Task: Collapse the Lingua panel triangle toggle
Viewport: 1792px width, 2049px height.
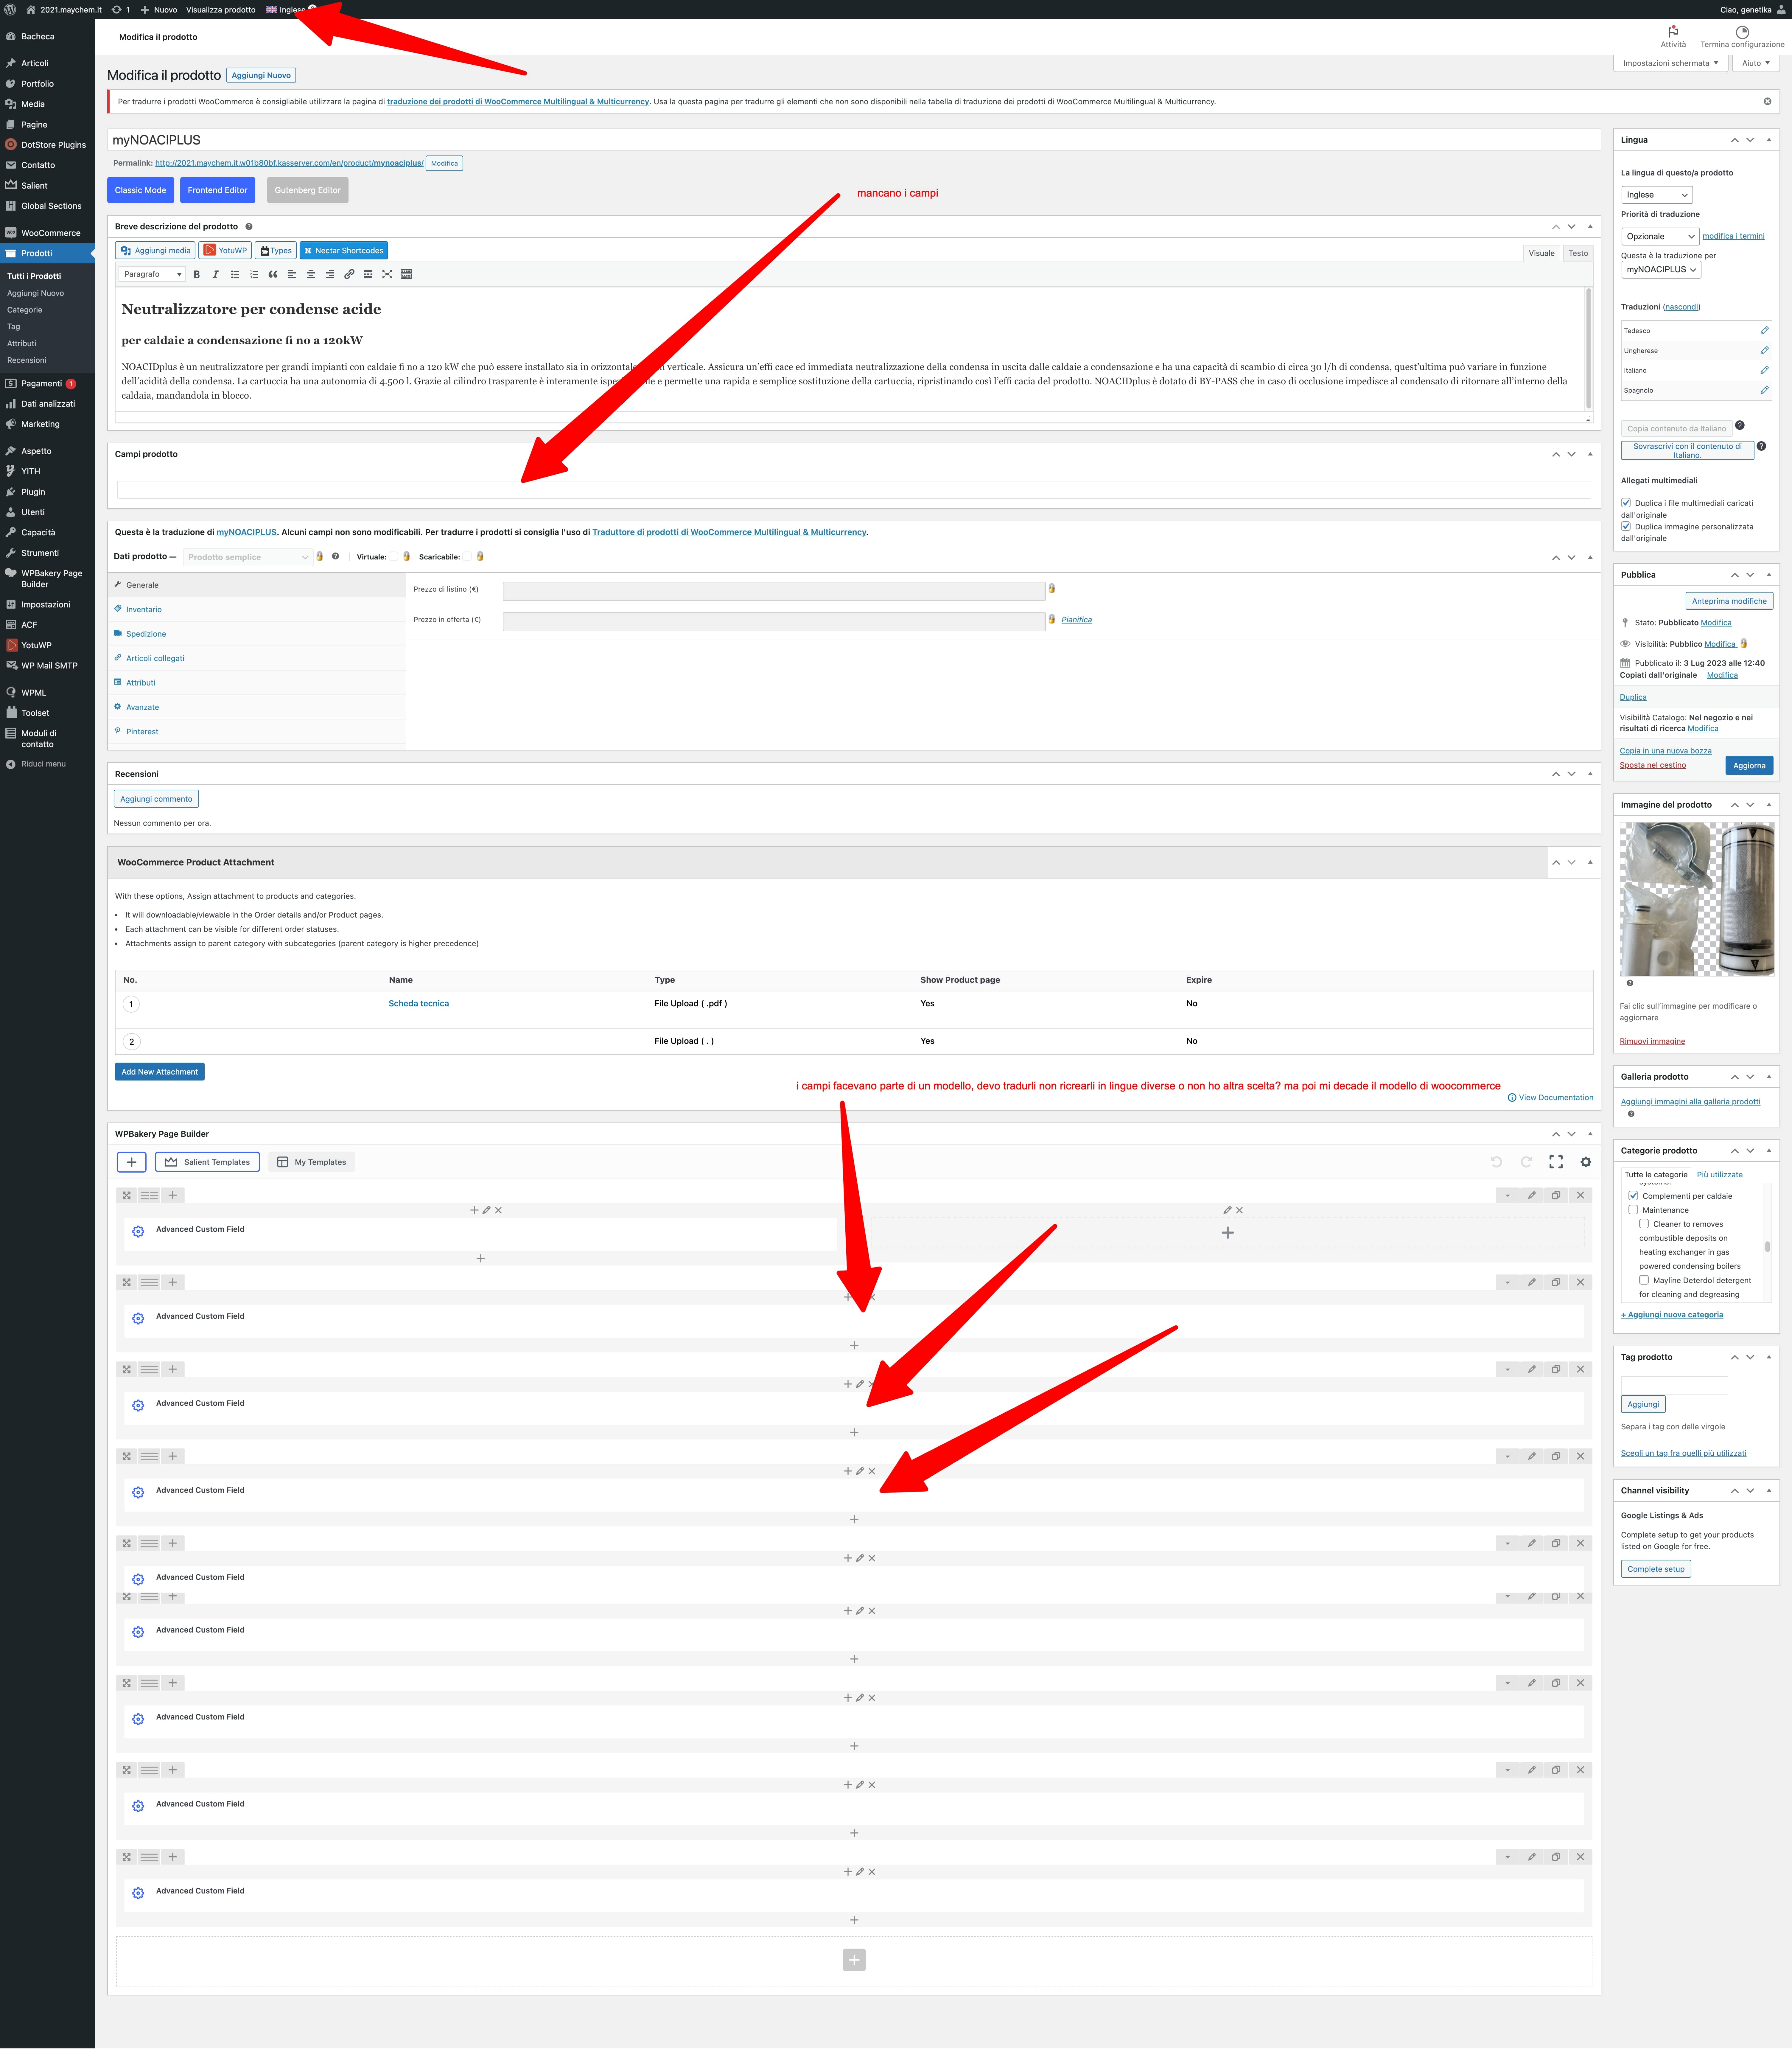Action: (1769, 140)
